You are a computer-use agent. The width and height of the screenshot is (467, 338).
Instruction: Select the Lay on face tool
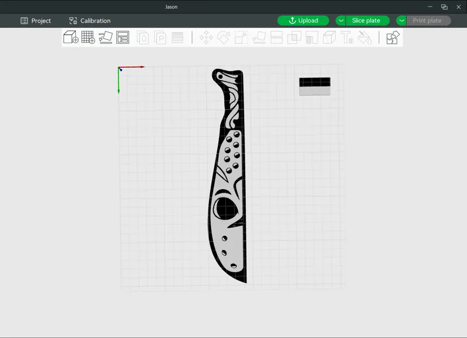(x=259, y=38)
